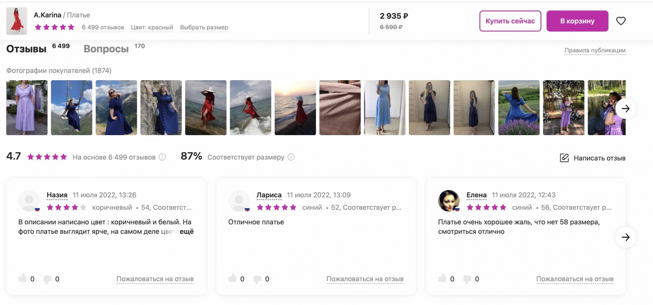Screen dimensions: 653x305
Task: Click Фотографии покупателей (1874) heading
Action: point(59,70)
